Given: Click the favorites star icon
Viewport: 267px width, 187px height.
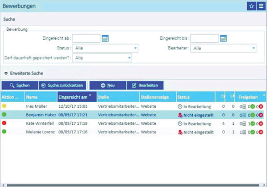Looking at the screenshot, I should [251, 6].
